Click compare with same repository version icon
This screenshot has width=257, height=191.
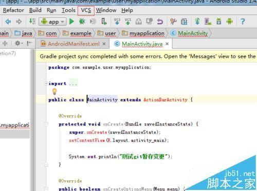coord(150,22)
